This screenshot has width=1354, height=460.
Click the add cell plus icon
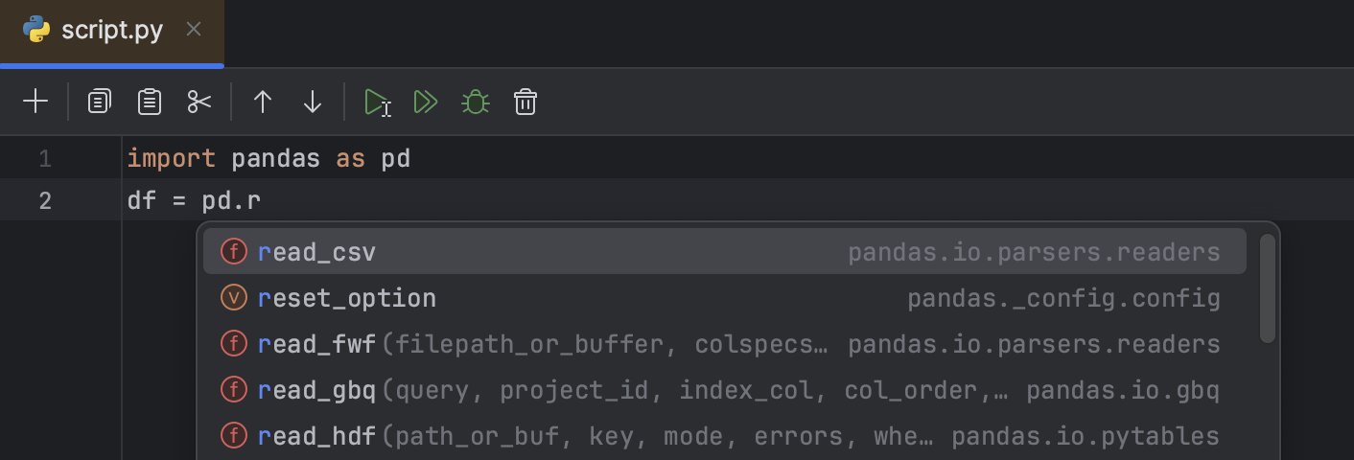[x=35, y=102]
